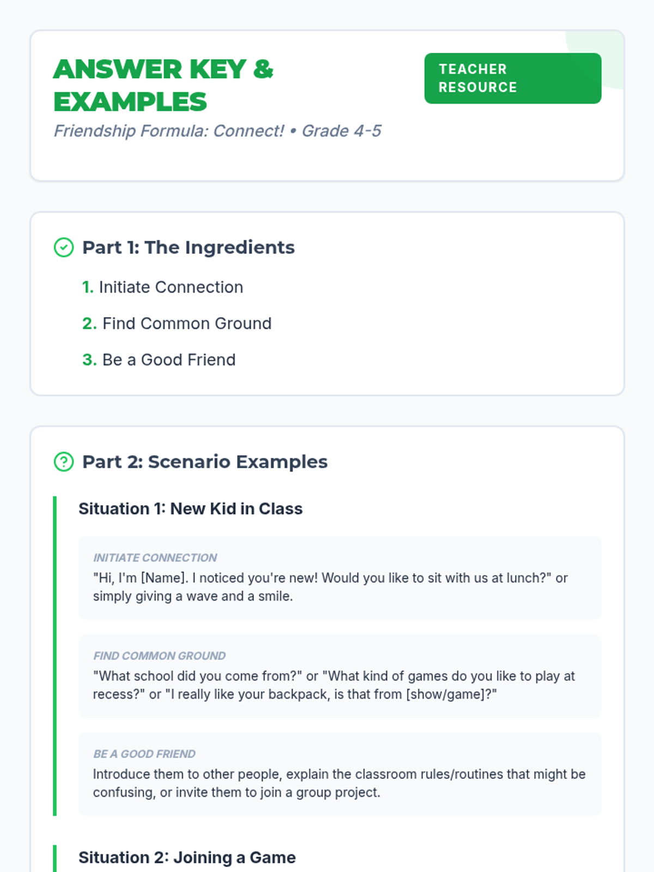654x872 pixels.
Task: Click the italic BE A GOOD FRIEND card label
Action: point(144,754)
